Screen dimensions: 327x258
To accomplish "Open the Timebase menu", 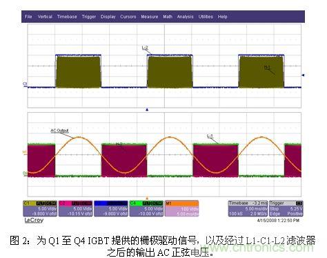I will [67, 17].
